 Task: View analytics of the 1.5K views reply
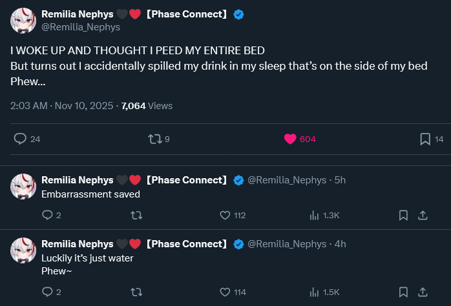coord(315,292)
